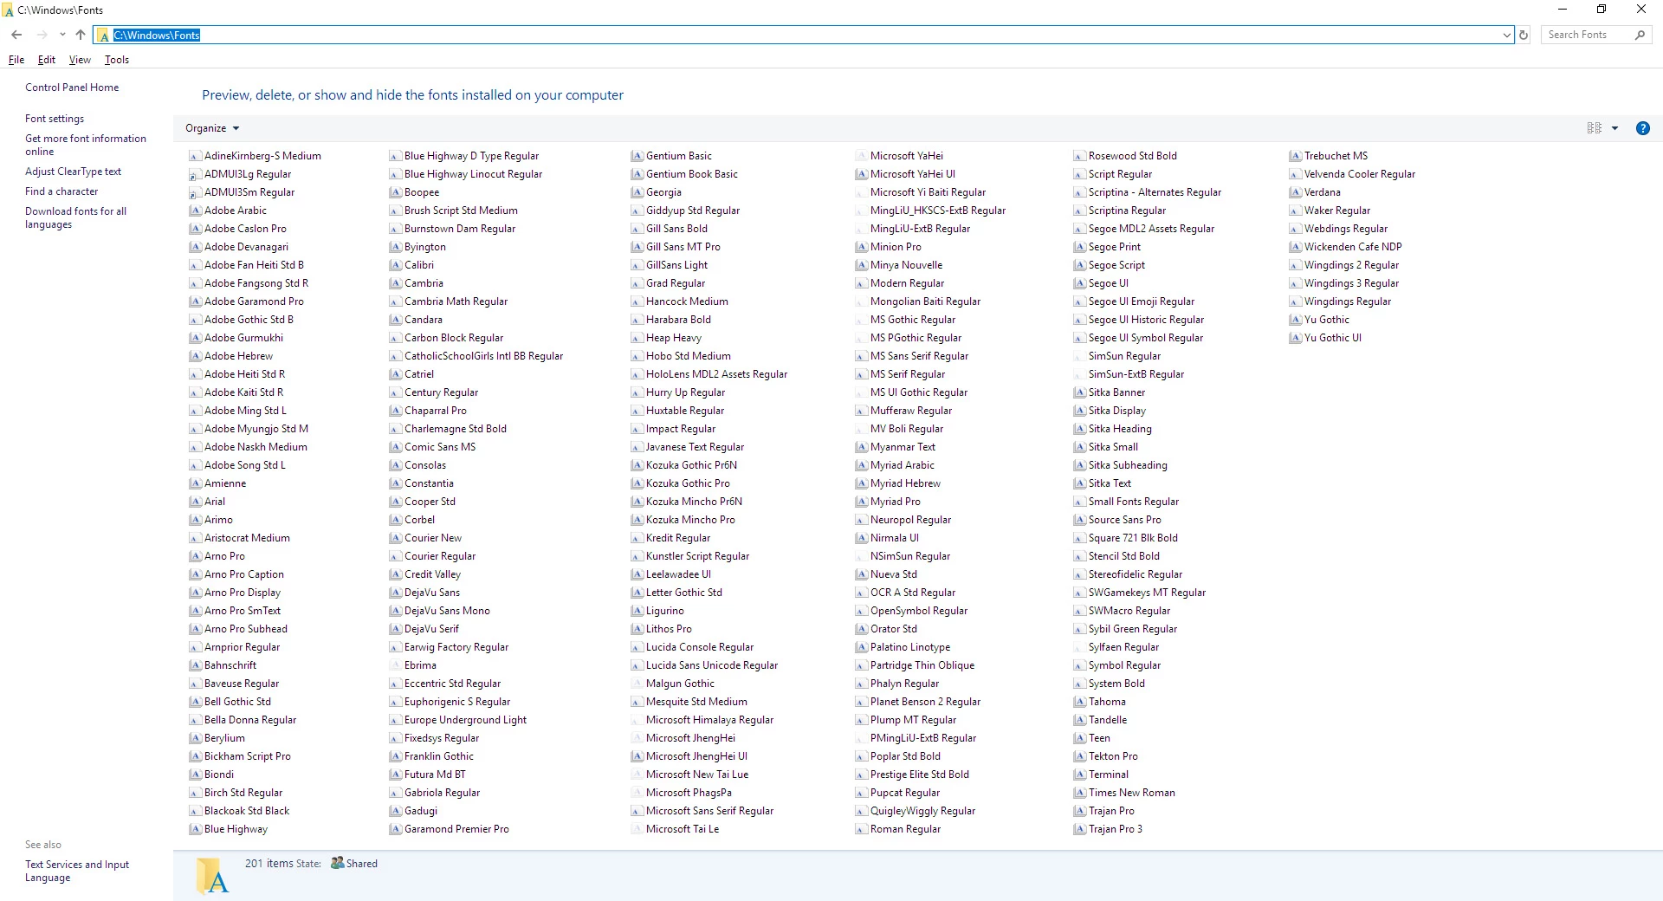Open the recent locations dropdown arrow

[x=62, y=35]
